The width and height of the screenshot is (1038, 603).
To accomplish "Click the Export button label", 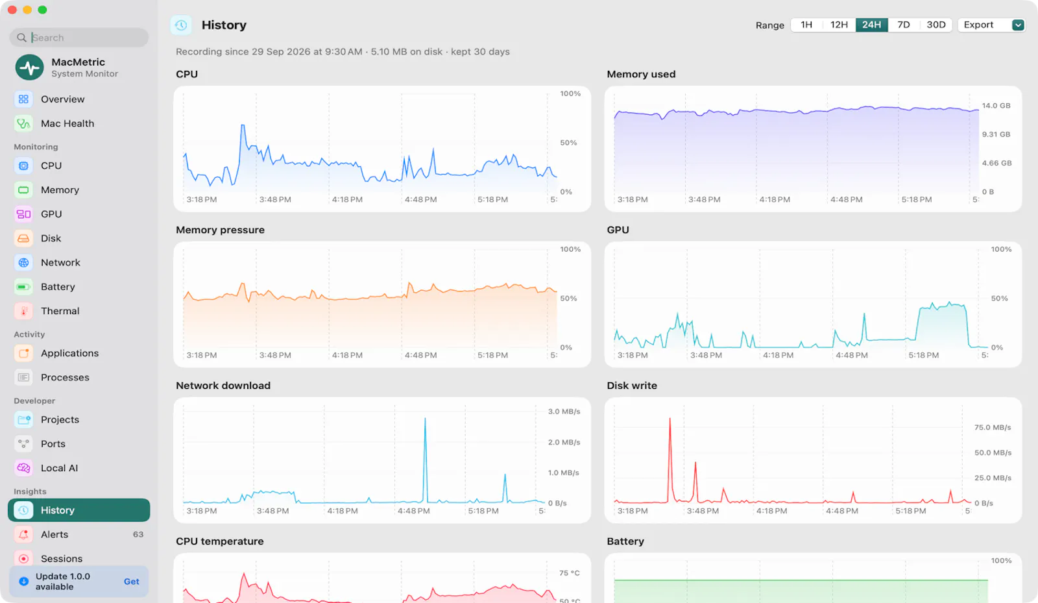I will click(x=978, y=25).
